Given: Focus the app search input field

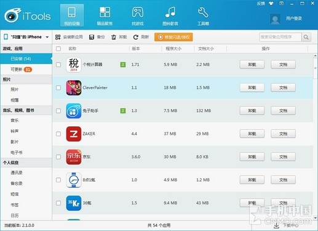Looking at the screenshot, I should [280, 37].
